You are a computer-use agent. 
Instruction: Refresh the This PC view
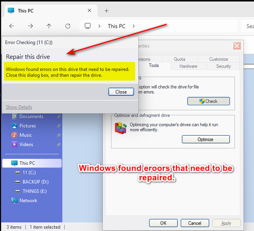point(68,26)
